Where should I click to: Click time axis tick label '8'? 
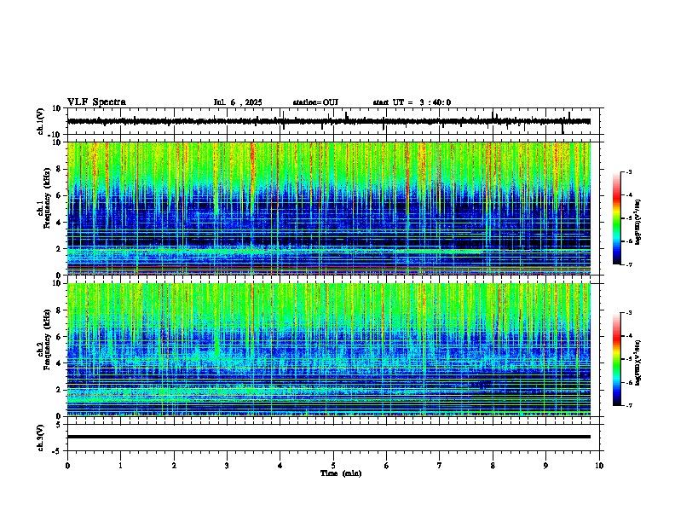tap(493, 466)
